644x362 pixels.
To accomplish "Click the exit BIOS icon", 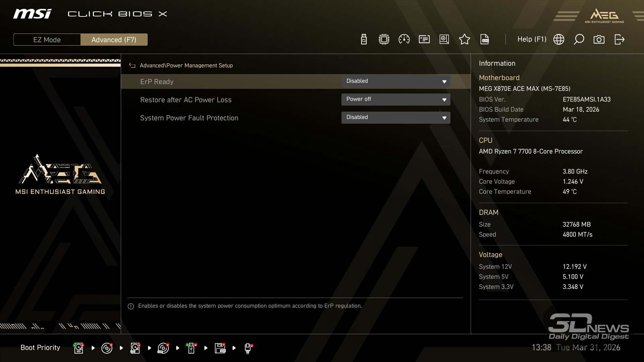I will point(619,40).
